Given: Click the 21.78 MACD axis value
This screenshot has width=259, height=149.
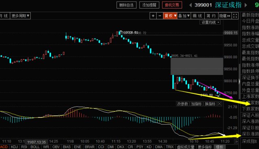Looking at the screenshot, I should (x=233, y=107).
